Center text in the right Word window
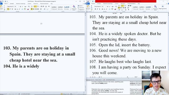This screenshot has height=95, width=169. [121, 8]
